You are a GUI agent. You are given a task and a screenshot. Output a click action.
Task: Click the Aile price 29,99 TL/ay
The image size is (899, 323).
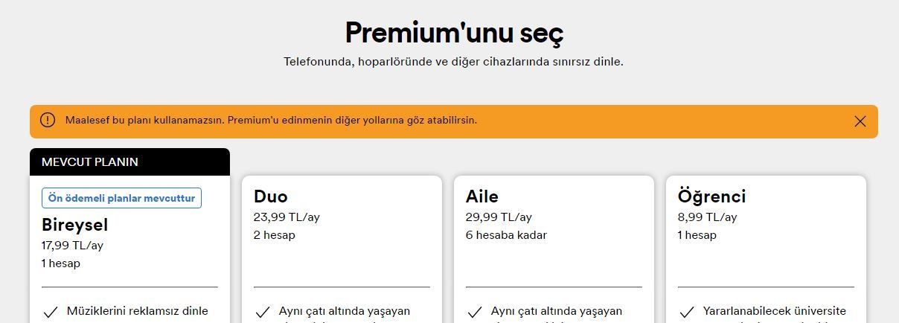click(x=499, y=217)
